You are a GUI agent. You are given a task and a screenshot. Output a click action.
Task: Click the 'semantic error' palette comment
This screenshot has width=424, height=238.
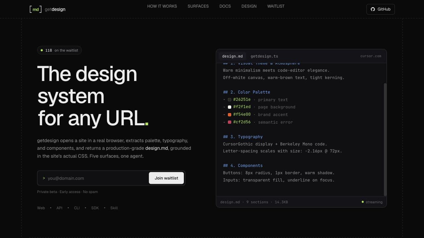[275, 122]
